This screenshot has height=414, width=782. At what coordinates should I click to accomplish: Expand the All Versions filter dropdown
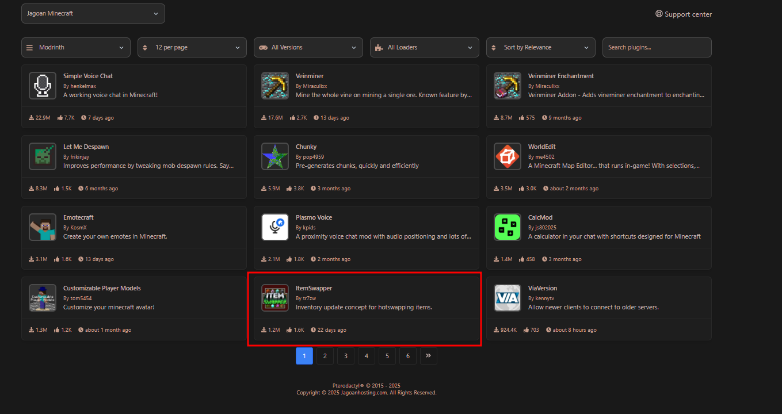(308, 48)
